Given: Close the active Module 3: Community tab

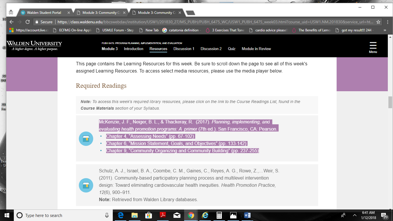Looking at the screenshot, I should 180,13.
